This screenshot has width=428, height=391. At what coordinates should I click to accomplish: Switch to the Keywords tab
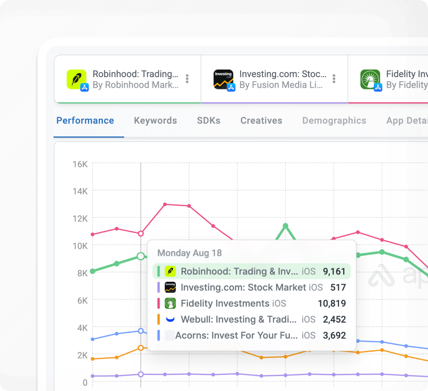(155, 121)
